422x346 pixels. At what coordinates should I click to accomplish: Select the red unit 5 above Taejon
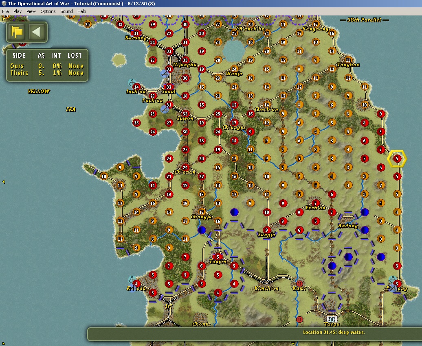(x=218, y=257)
